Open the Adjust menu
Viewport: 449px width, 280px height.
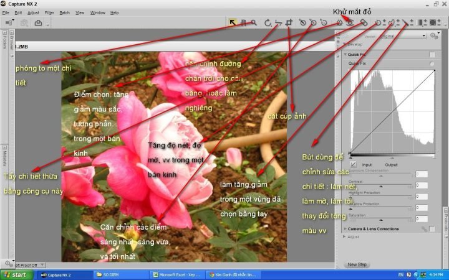pyautogui.click(x=33, y=12)
